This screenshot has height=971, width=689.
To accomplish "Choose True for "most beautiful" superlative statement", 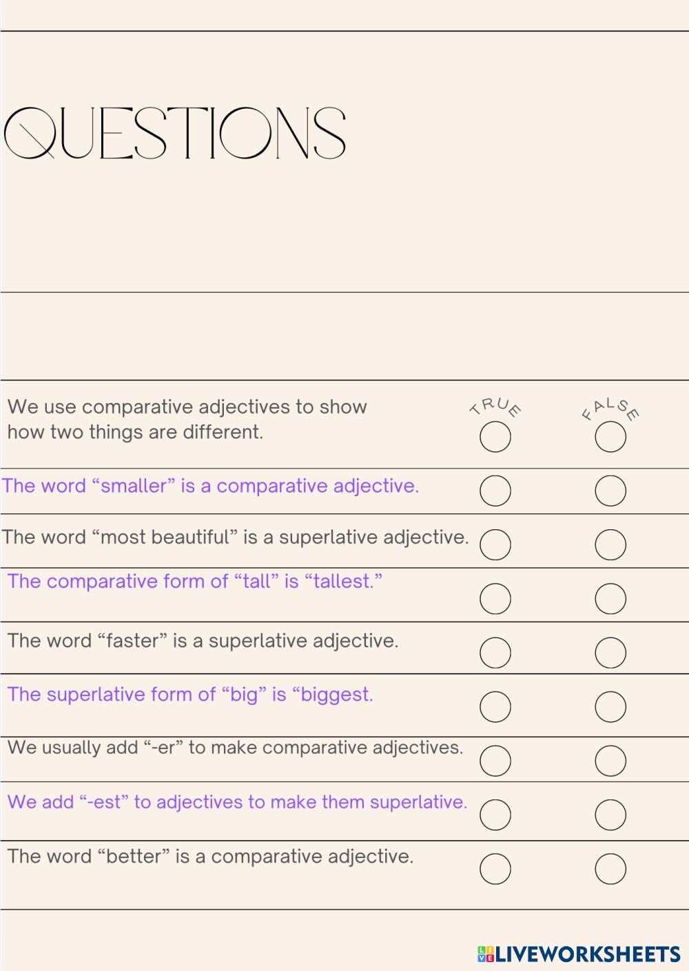I will (x=495, y=544).
